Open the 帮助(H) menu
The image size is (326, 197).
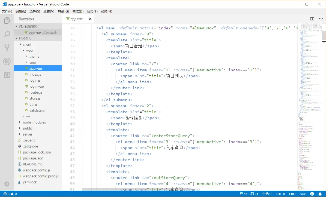[106, 11]
